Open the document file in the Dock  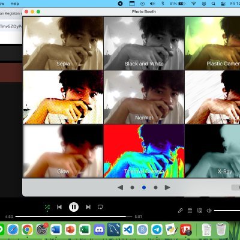(x=206, y=229)
